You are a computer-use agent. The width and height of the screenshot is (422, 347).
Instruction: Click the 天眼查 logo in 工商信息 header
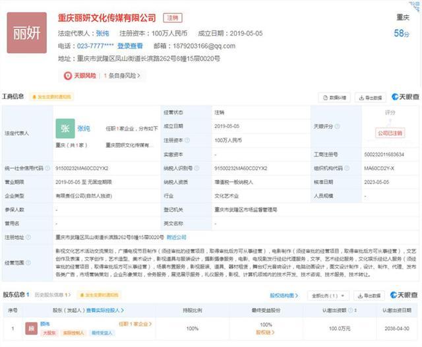[405, 97]
